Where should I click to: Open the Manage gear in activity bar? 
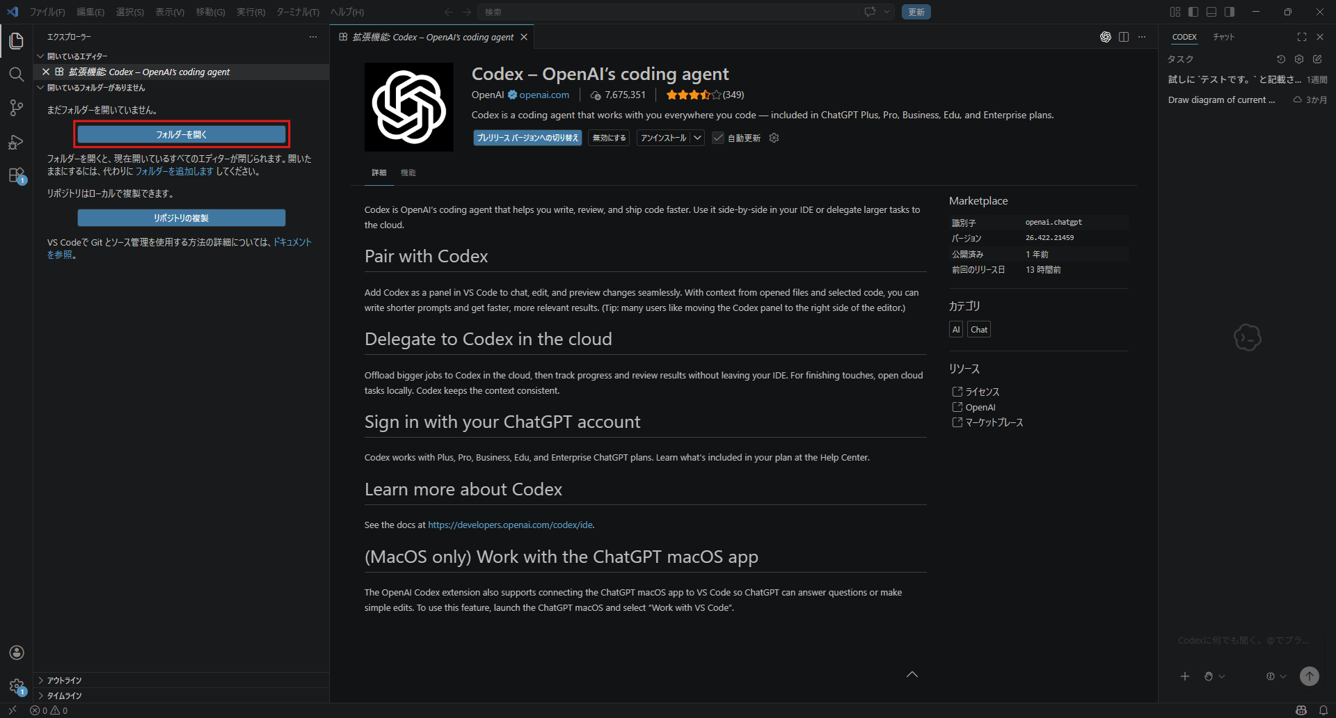(17, 686)
